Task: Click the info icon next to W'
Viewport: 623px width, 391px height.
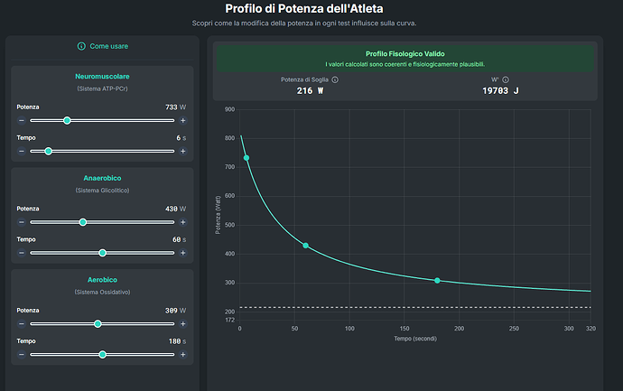Action: coord(507,79)
